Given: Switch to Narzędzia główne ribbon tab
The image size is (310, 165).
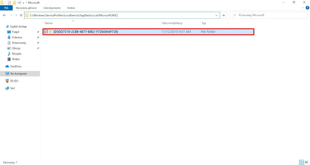Looking at the screenshot, I should (26, 8).
